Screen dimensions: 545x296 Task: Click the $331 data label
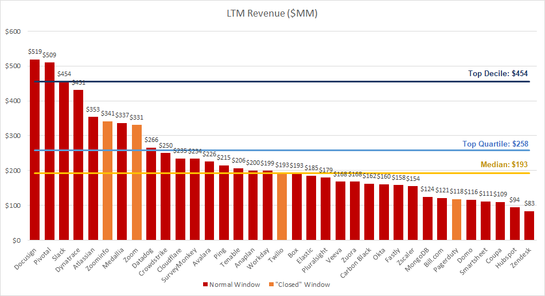point(137,117)
